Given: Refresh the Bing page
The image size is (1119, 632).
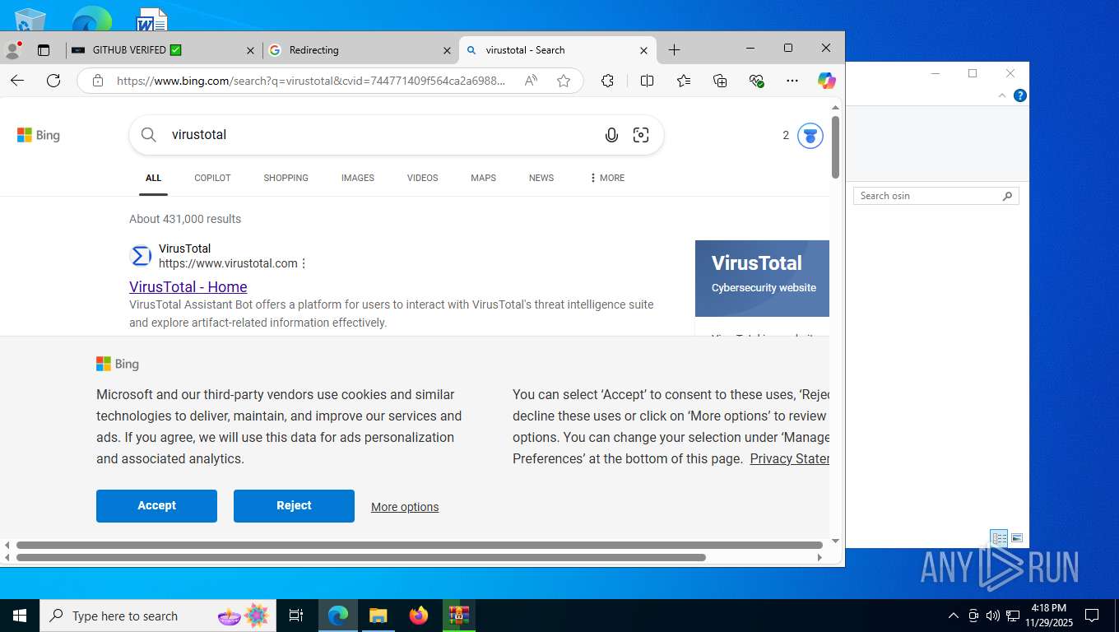Looking at the screenshot, I should [x=53, y=81].
